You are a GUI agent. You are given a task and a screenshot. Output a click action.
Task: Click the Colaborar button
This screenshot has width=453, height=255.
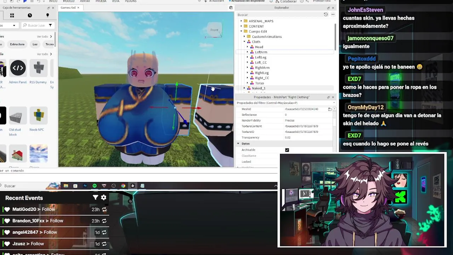pyautogui.click(x=286, y=1)
